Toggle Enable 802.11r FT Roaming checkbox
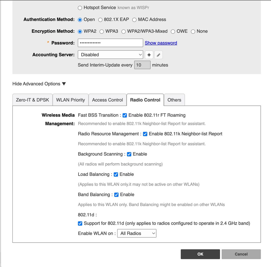This screenshot has height=267, width=271. [x=125, y=115]
